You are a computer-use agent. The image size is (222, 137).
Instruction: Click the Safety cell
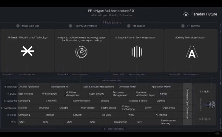[153, 108]
